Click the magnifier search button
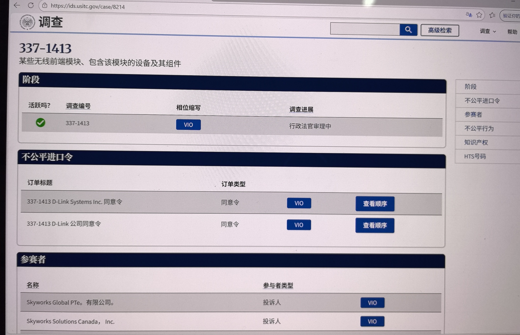The image size is (520, 335). click(408, 30)
